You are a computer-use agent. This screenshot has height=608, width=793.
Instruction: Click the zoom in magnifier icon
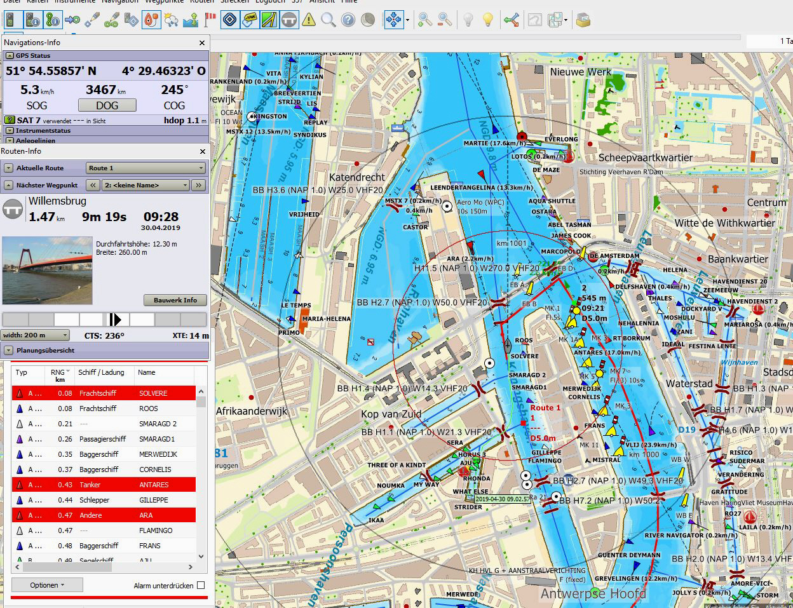tap(425, 20)
